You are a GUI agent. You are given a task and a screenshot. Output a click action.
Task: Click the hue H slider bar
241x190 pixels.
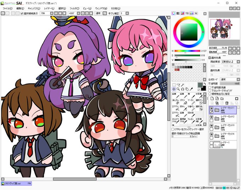coord(187,51)
